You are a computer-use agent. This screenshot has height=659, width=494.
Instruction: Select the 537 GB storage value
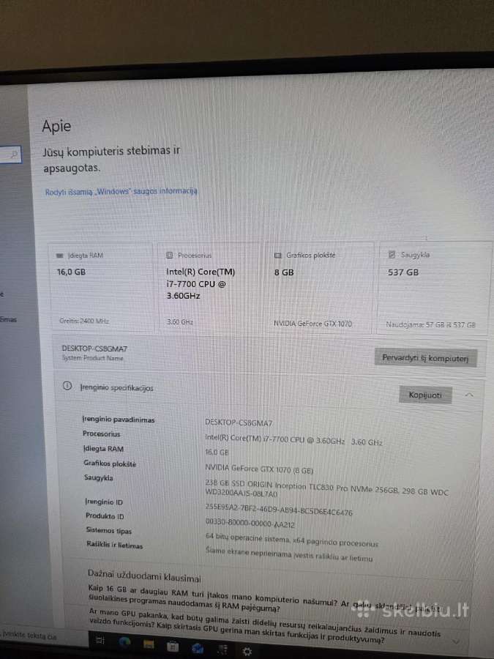403,272
